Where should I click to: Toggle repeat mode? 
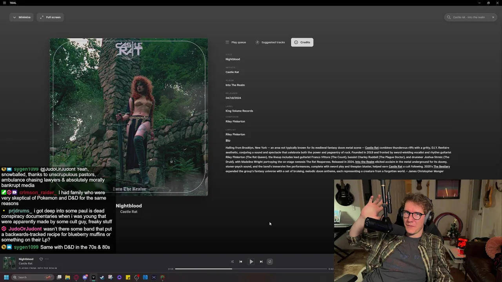click(x=270, y=262)
